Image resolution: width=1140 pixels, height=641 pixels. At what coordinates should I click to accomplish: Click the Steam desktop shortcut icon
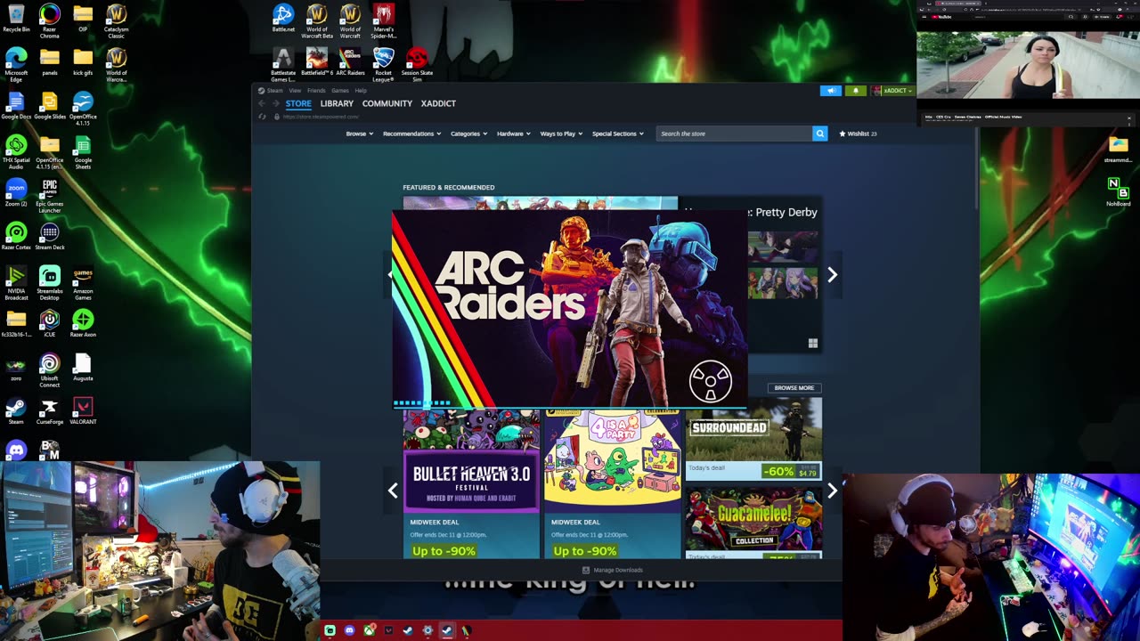point(16,411)
